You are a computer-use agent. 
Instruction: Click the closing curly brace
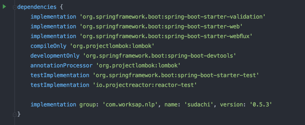coord(19,114)
